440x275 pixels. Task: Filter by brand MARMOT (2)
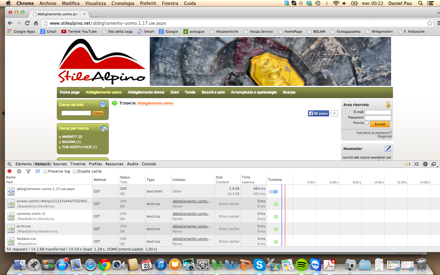[72, 137]
